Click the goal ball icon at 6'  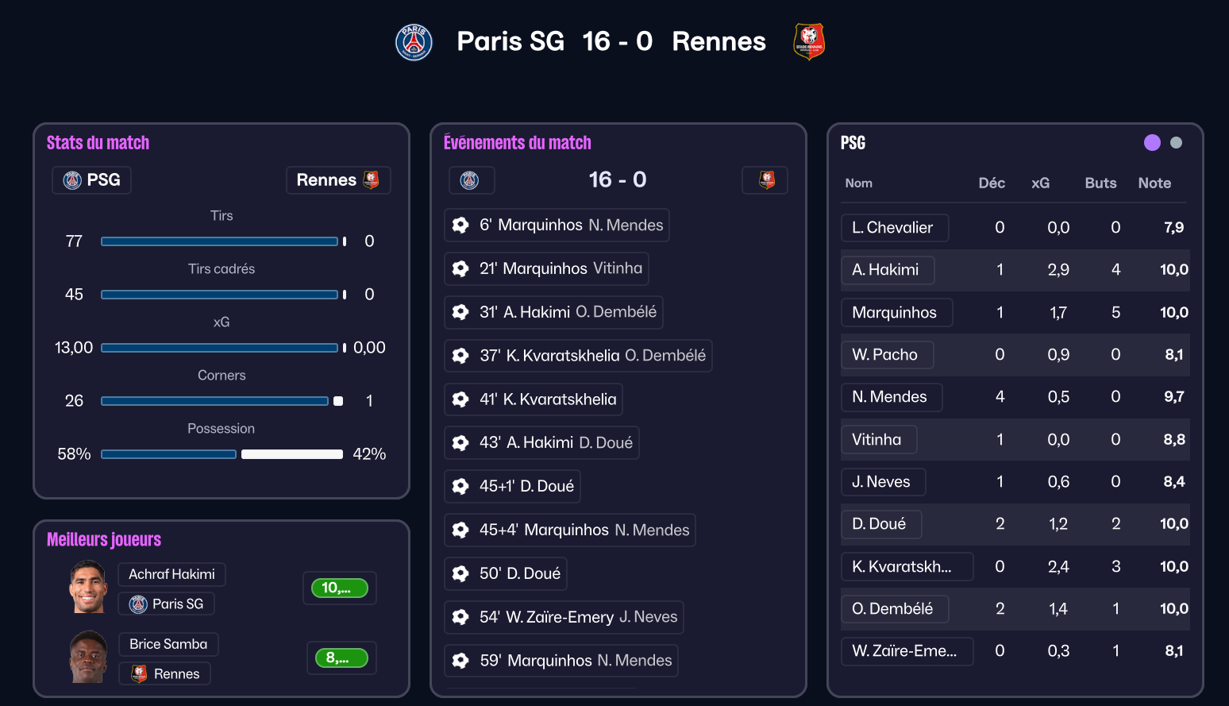(x=460, y=226)
